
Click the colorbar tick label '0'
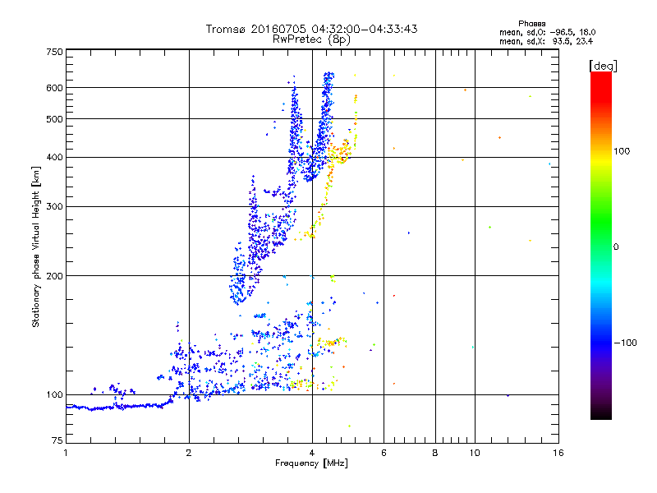click(x=616, y=246)
